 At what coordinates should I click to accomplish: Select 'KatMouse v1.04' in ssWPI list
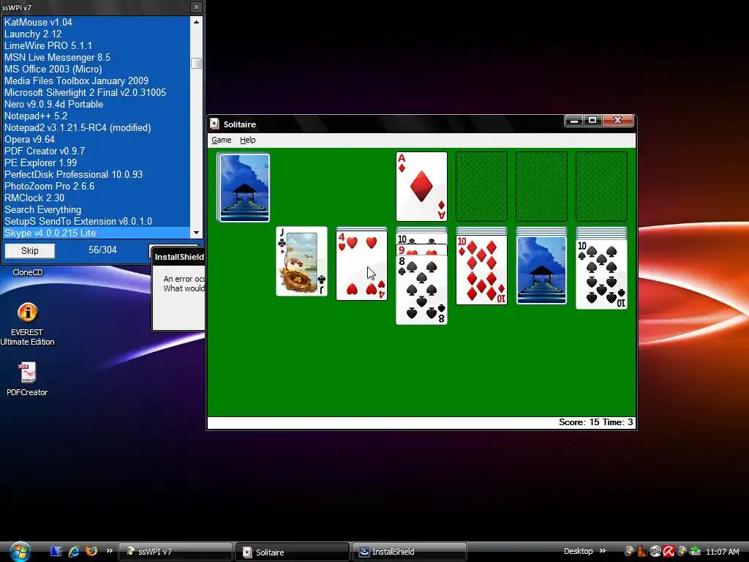coord(97,22)
